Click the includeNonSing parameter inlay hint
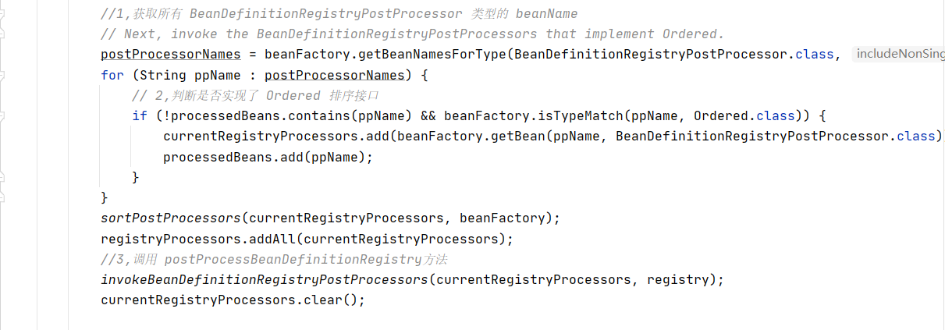Image resolution: width=945 pixels, height=330 pixels. click(x=899, y=54)
